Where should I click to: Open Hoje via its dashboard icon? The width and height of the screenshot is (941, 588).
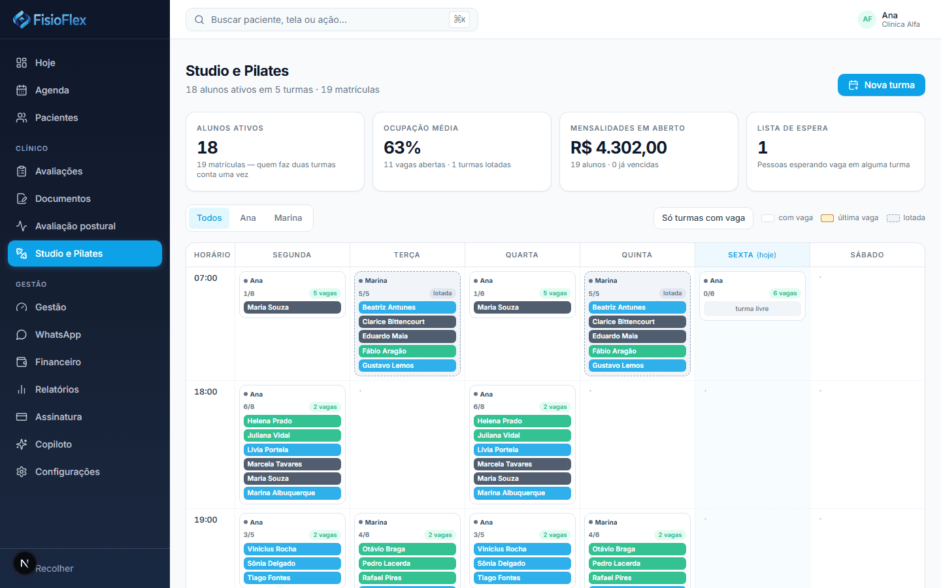tap(22, 63)
